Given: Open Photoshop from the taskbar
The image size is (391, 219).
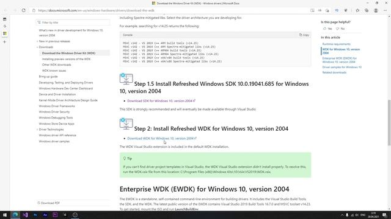Looking at the screenshot, I should [x=35, y=215].
